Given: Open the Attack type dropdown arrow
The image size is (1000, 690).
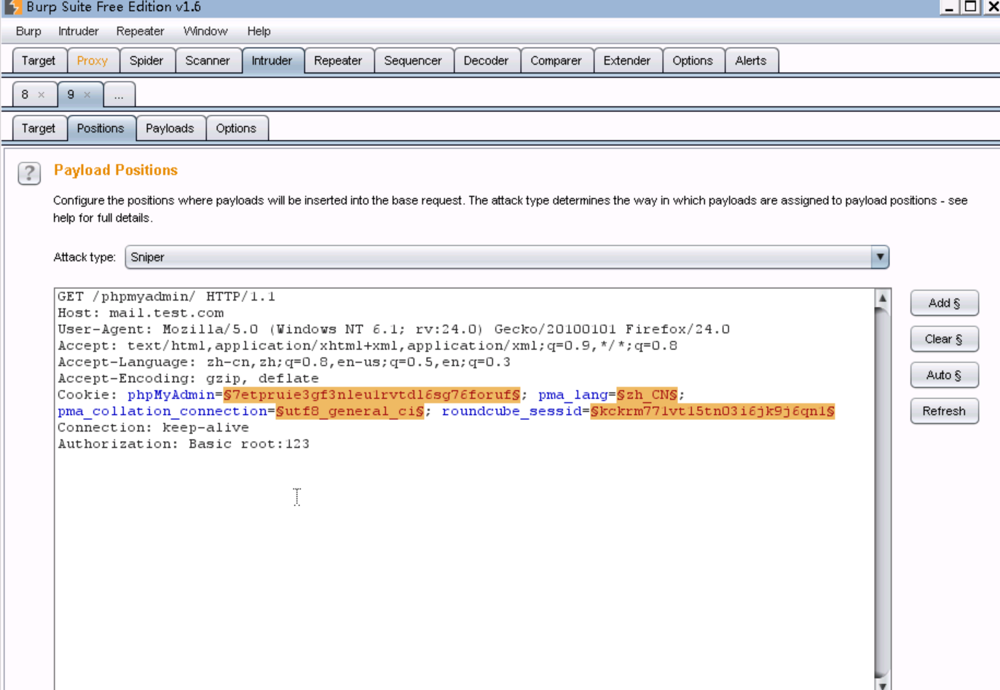Looking at the screenshot, I should [880, 257].
